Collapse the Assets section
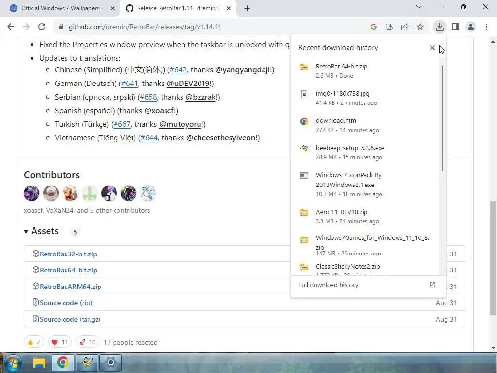 [42, 231]
